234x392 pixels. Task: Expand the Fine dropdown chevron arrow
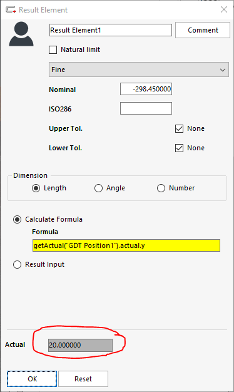point(223,70)
